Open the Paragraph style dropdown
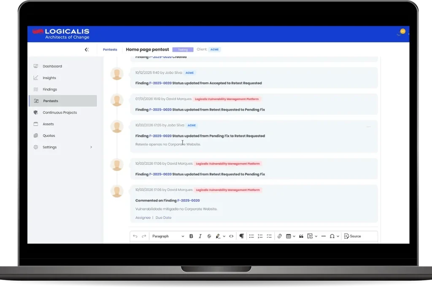The width and height of the screenshot is (432, 288). [x=168, y=236]
